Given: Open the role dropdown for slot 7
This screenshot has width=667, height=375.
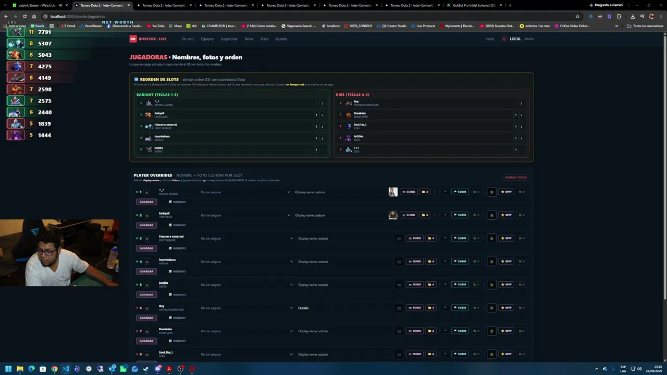Looking at the screenshot, I should point(246,331).
